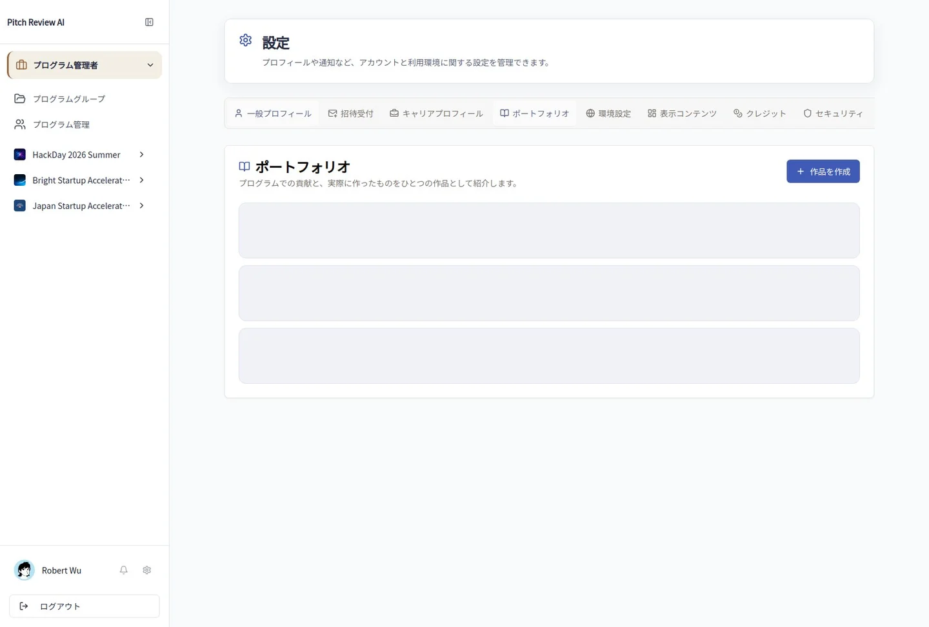Open キャリアプロフィール tab
This screenshot has height=627, width=929.
click(437, 114)
